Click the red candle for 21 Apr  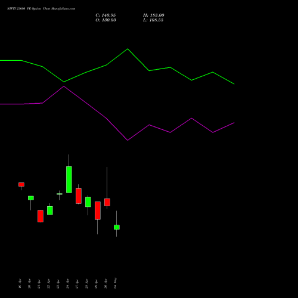[41, 216]
